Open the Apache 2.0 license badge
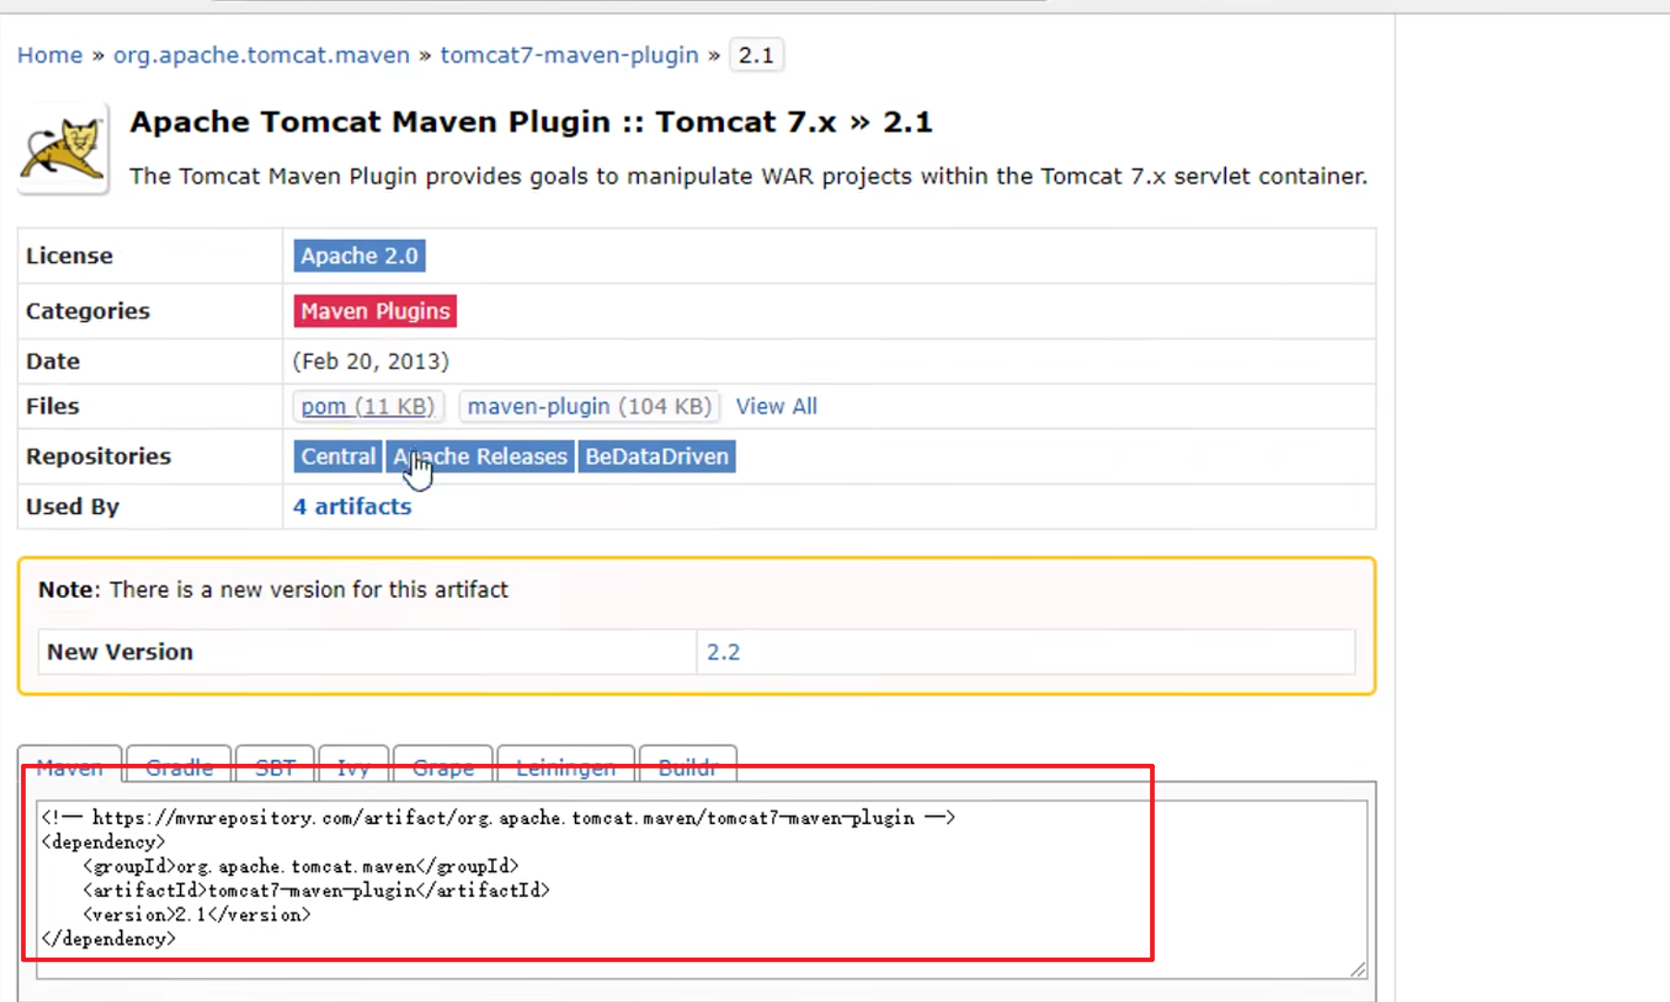Screen dimensions: 1670x1002 tap(359, 256)
